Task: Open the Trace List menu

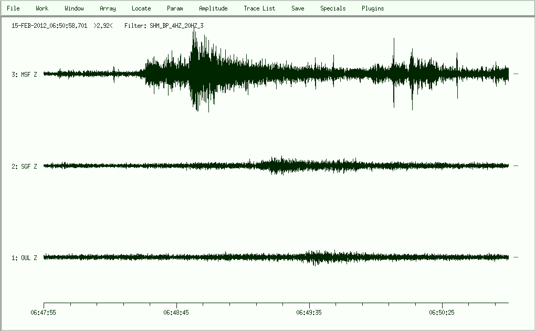Action: tap(259, 8)
